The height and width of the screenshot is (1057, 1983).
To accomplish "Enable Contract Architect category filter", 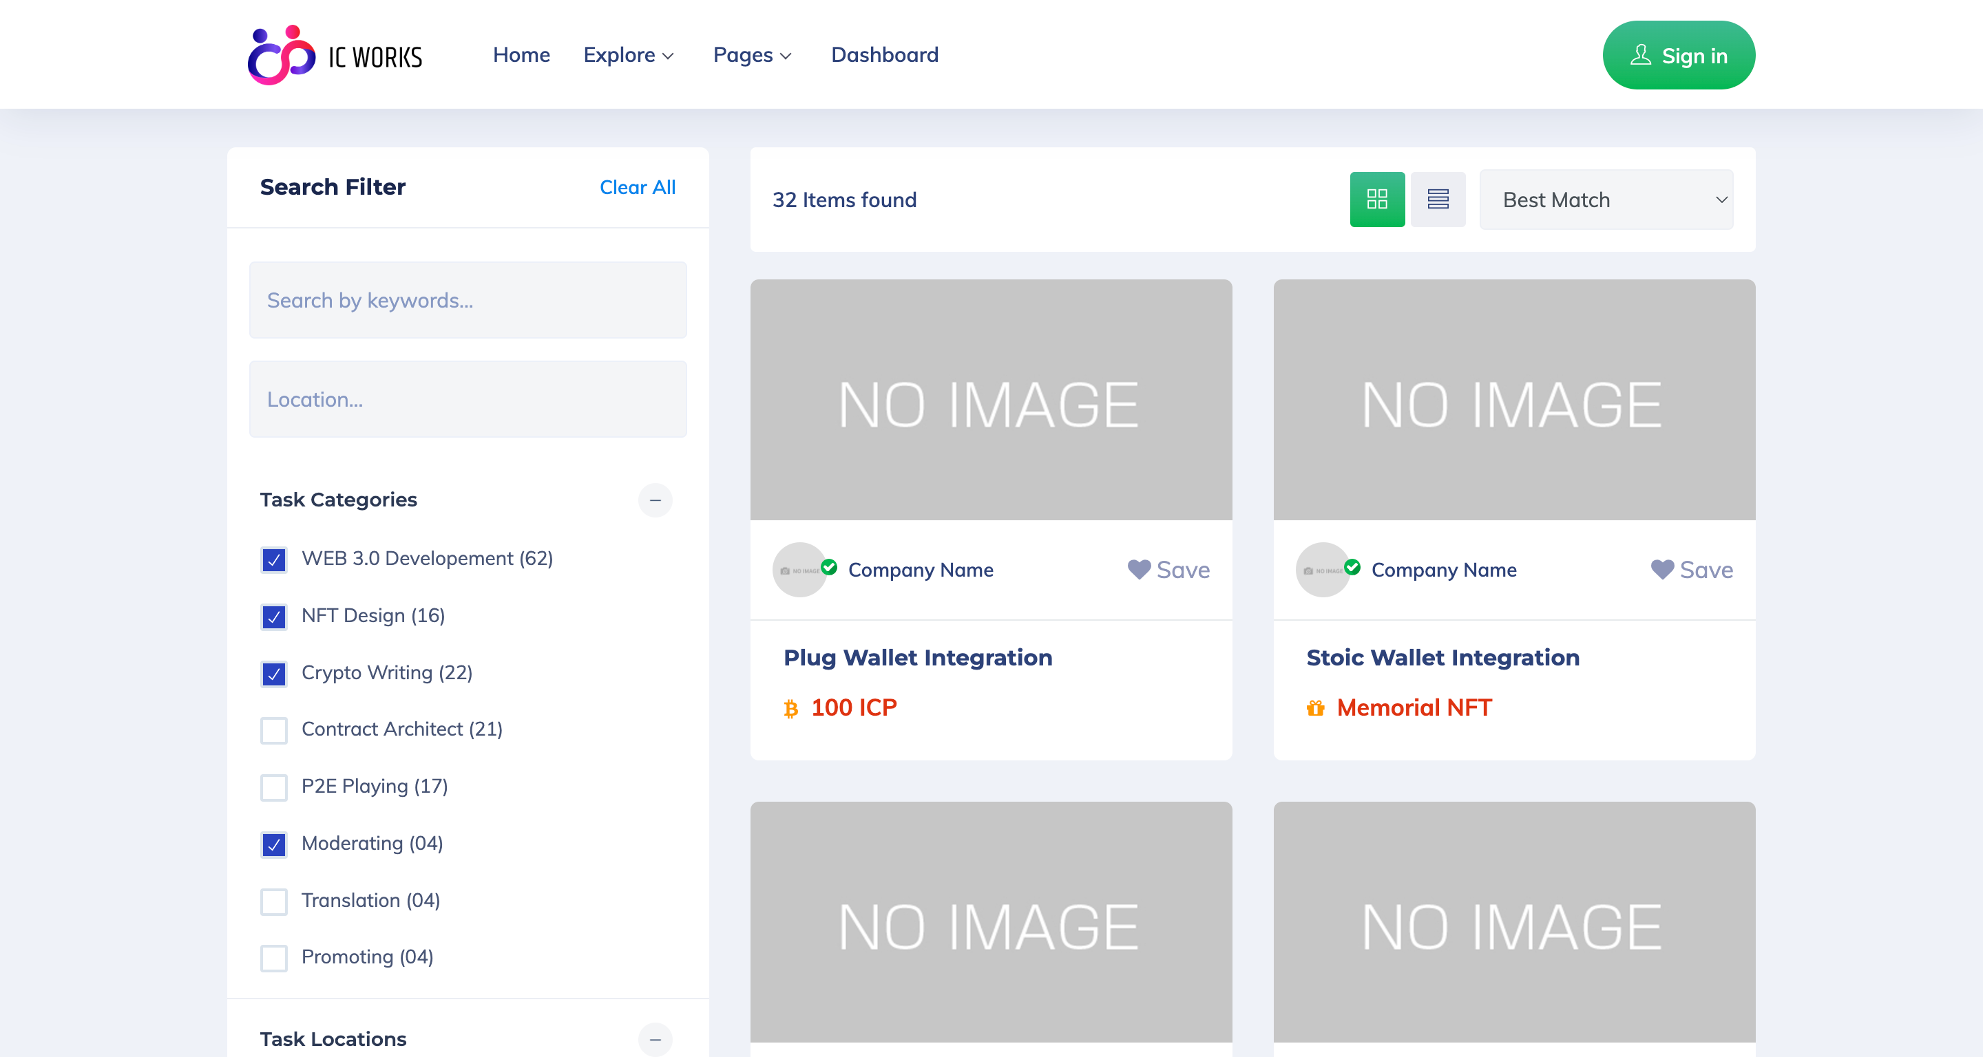I will pyautogui.click(x=274, y=730).
